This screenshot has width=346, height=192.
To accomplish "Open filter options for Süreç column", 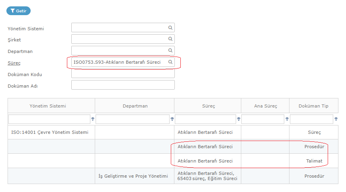I will tap(239, 119).
